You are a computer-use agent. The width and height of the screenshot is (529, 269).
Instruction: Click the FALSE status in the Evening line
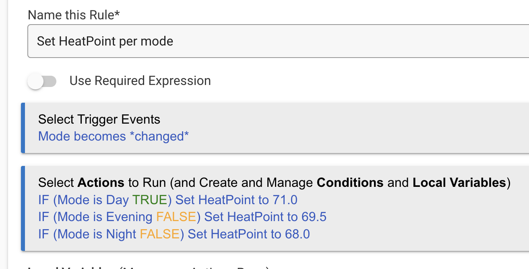(176, 217)
